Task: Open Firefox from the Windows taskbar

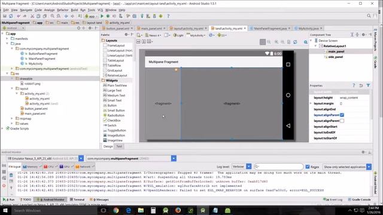Action: coord(178,210)
